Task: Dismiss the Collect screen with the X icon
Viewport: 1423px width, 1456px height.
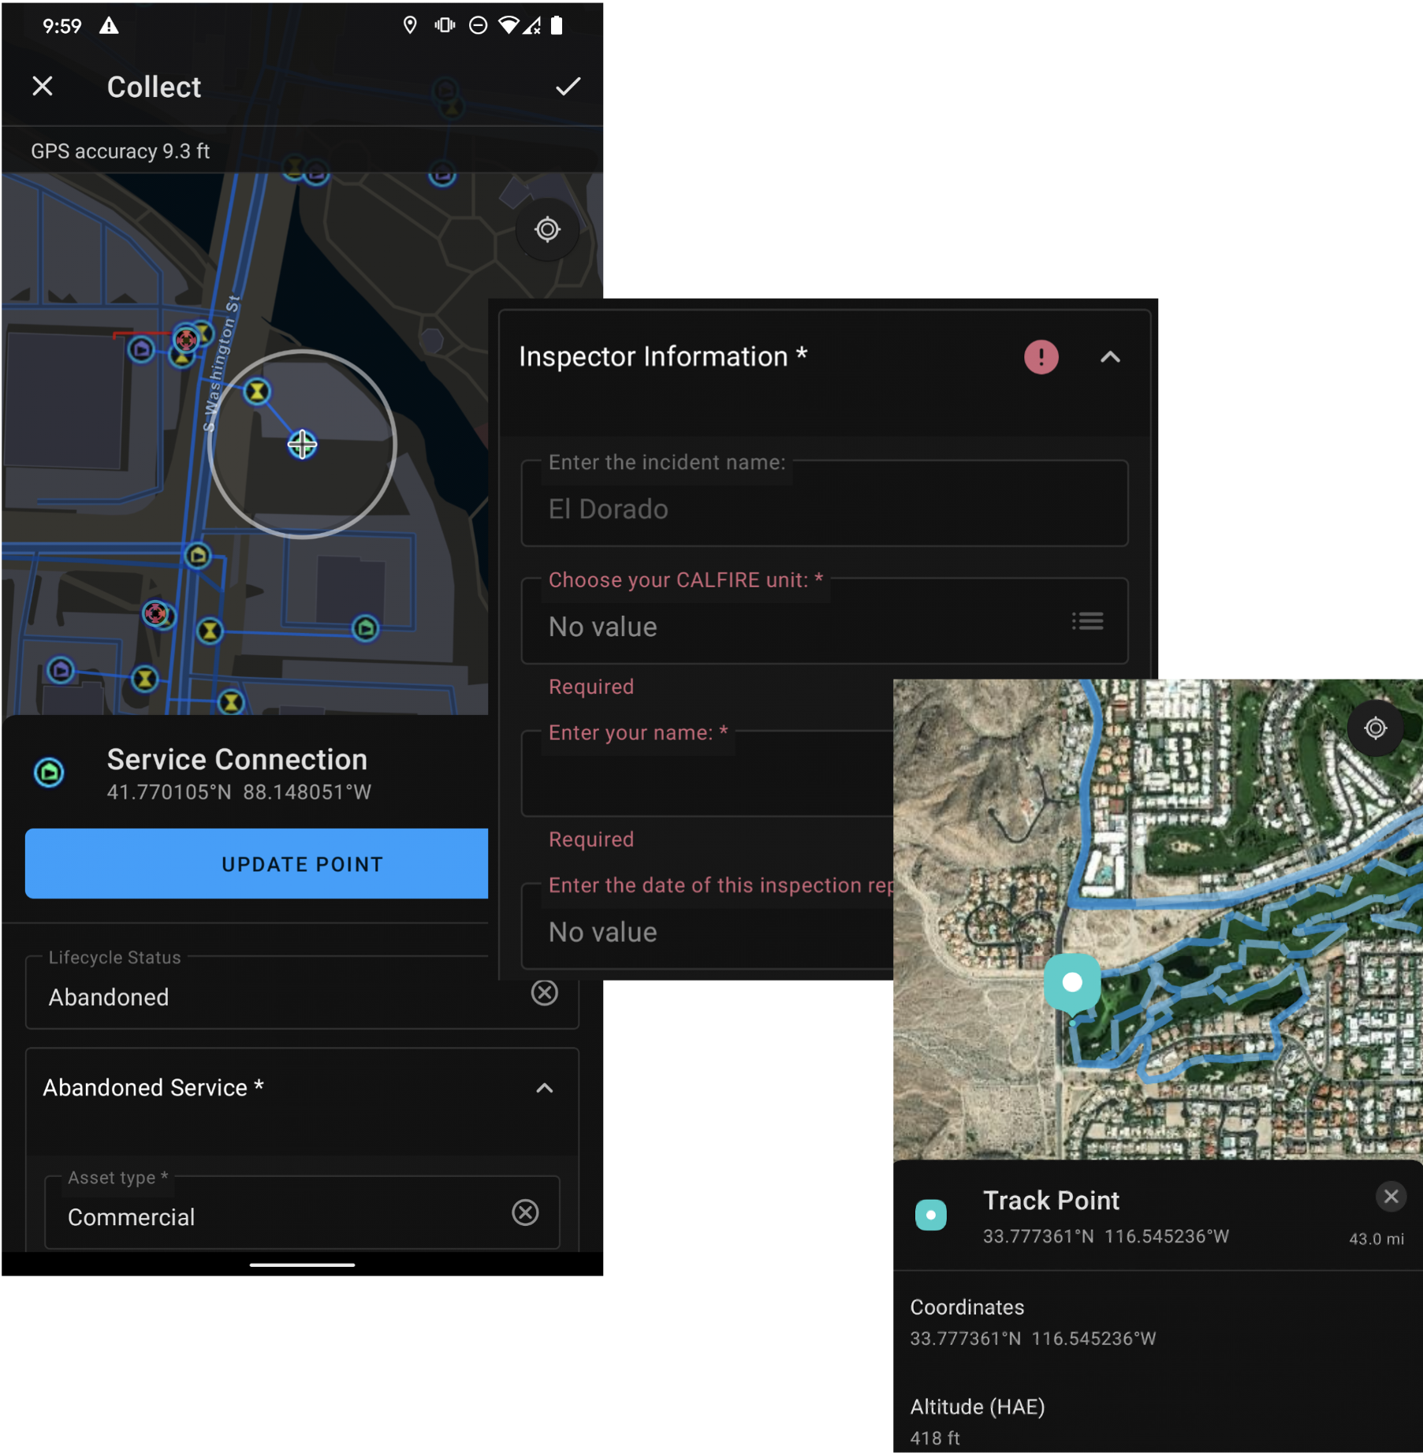Action: pyautogui.click(x=43, y=87)
